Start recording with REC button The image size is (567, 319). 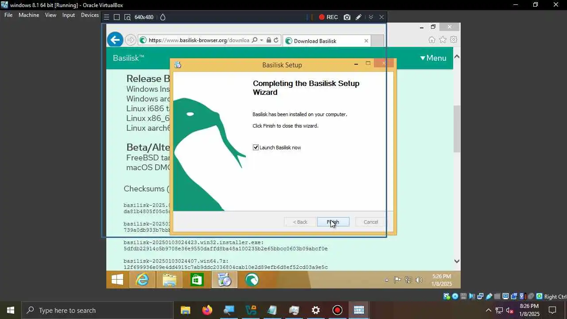click(x=328, y=17)
